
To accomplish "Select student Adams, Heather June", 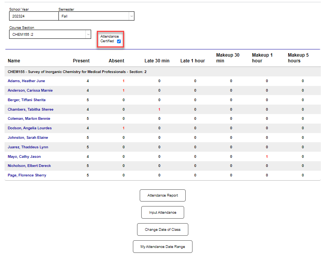I will (26, 81).
